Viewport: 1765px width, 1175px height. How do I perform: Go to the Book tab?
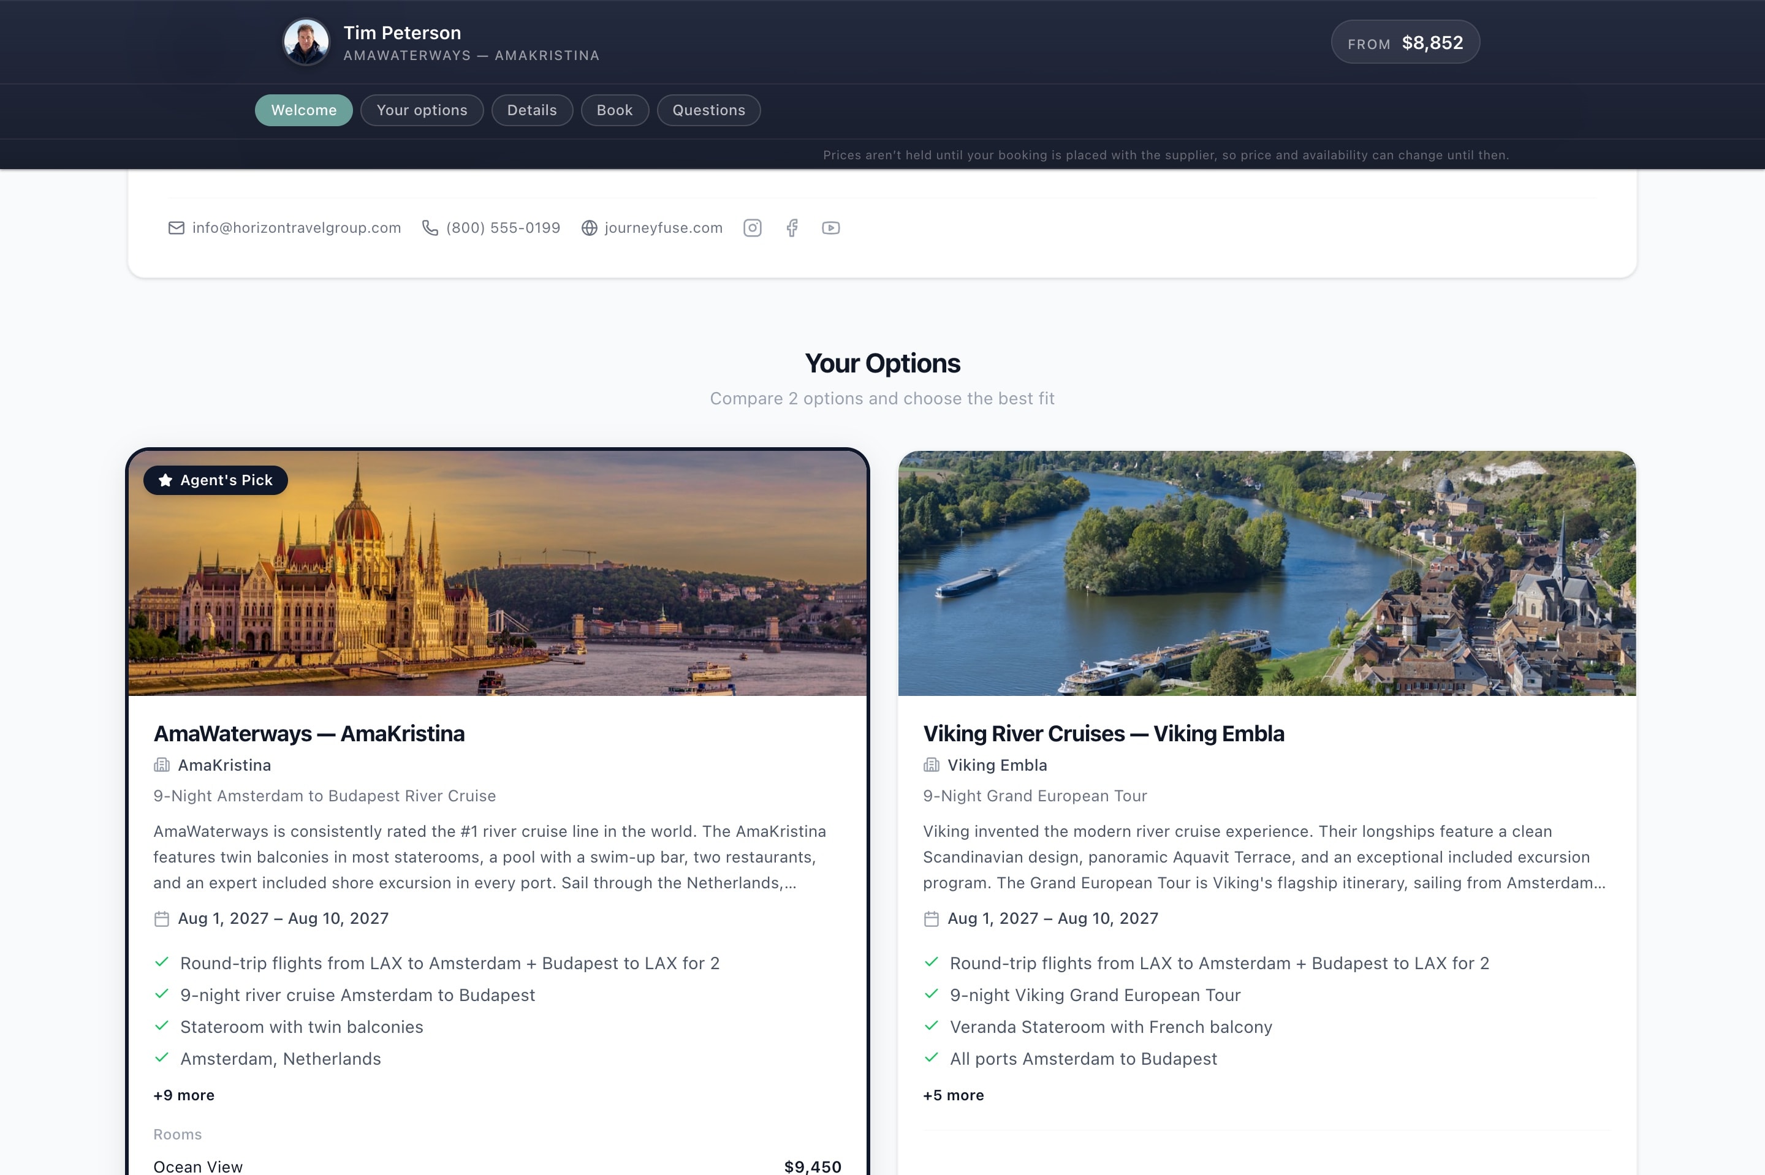615,110
